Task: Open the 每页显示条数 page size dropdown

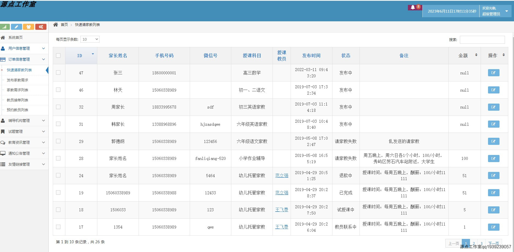Action: click(90, 39)
